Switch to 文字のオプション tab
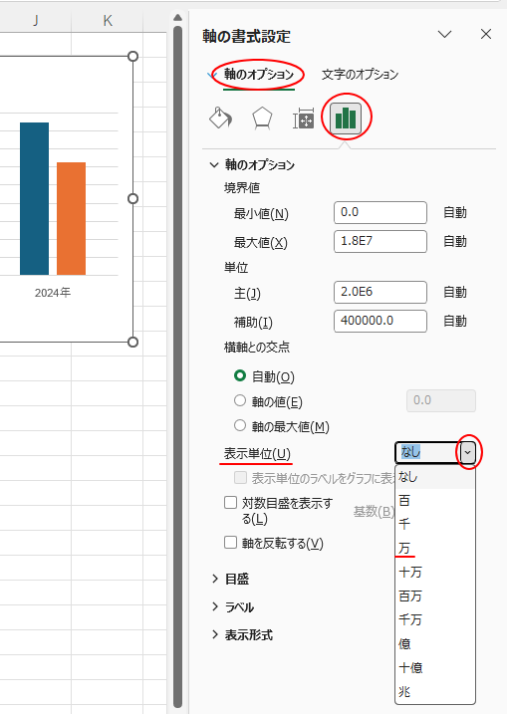The width and height of the screenshot is (507, 714). tap(360, 75)
